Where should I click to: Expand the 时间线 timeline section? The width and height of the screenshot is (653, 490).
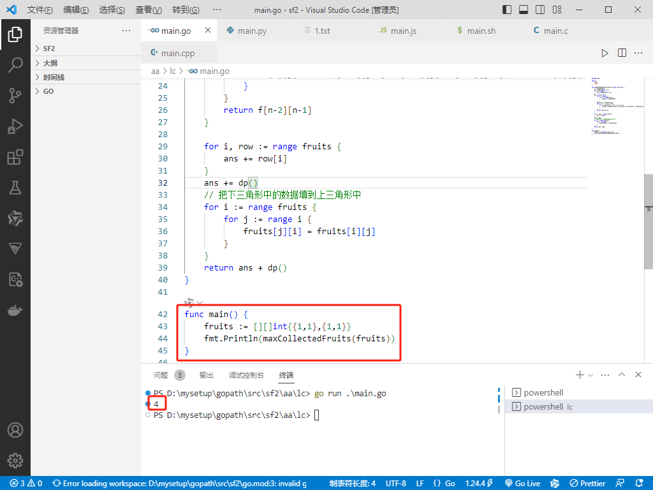point(86,77)
